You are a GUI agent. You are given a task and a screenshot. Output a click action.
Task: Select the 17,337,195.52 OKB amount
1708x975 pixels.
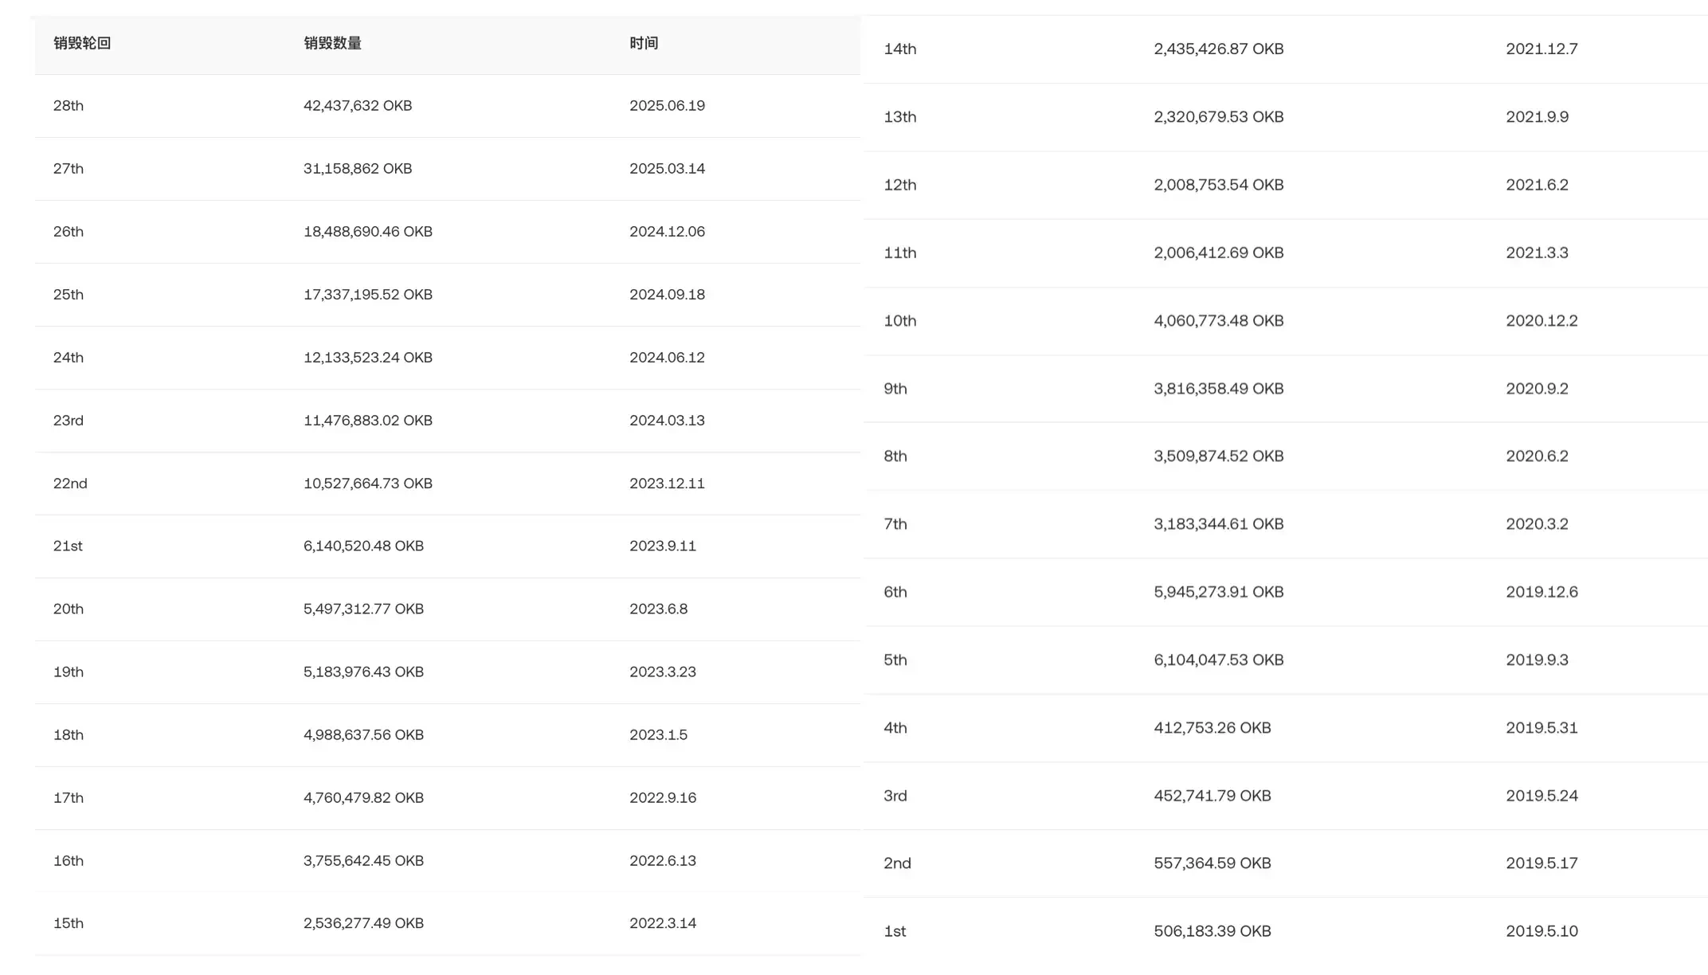pyautogui.click(x=368, y=295)
